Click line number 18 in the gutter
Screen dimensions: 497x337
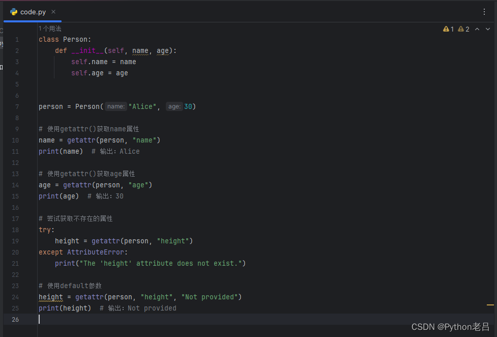pos(15,230)
